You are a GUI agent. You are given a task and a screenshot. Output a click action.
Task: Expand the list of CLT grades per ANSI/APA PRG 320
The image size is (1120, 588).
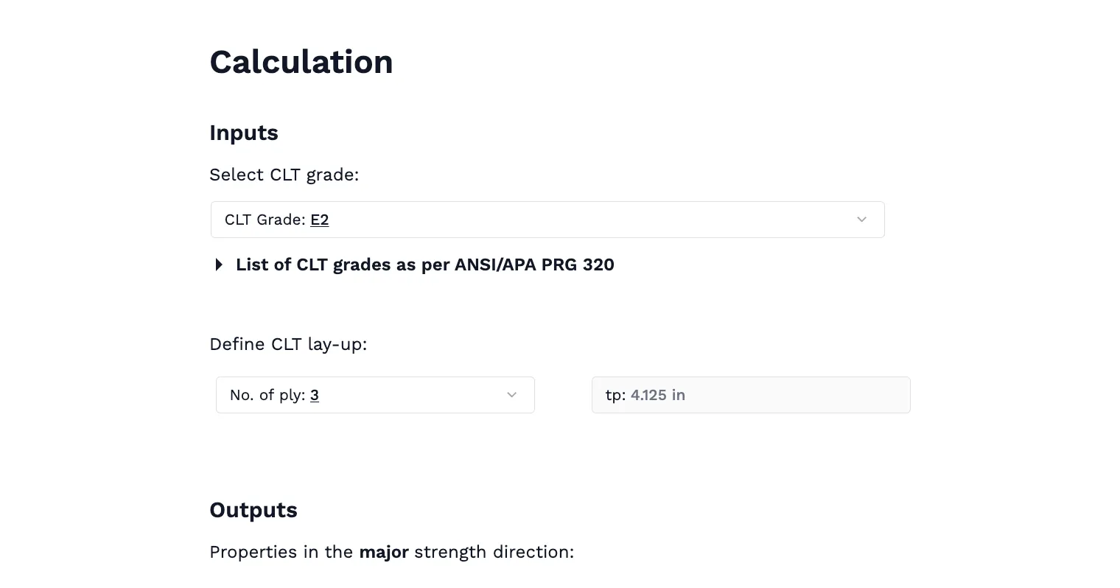(x=425, y=265)
